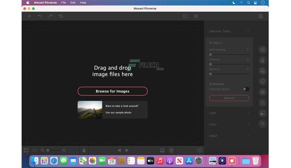Viewport: 291px width, 168px height.
Task: Open the File menu
Action: (x=63, y=2)
